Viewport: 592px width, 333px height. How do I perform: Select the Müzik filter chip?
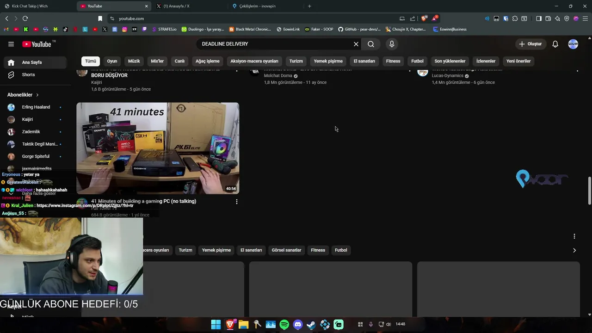click(134, 61)
